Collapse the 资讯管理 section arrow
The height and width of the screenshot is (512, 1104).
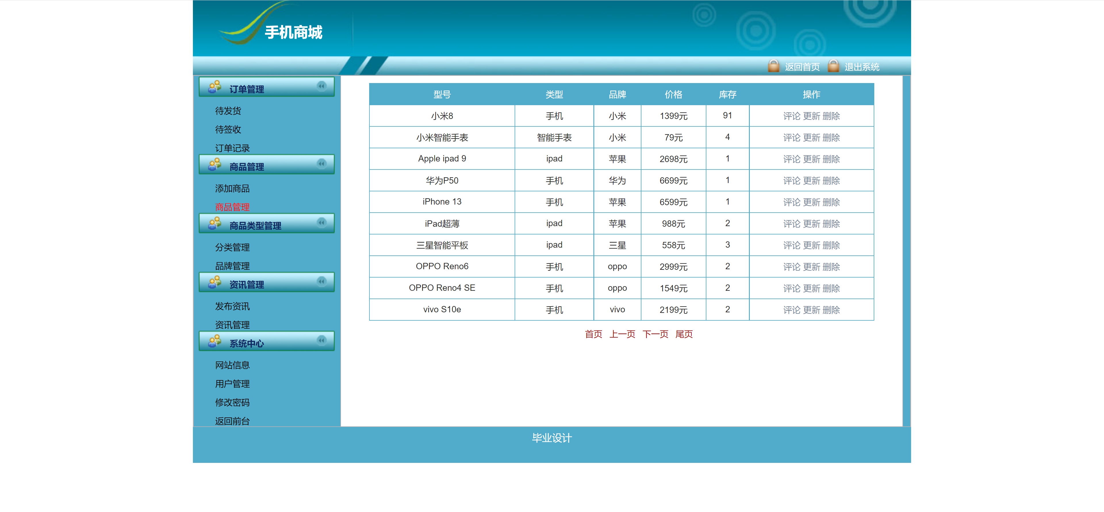coord(321,282)
